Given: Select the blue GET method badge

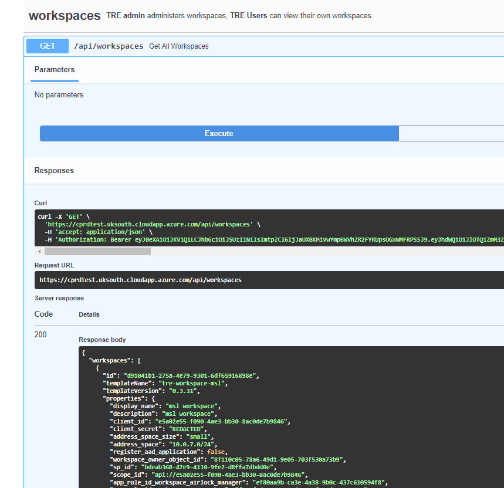Looking at the screenshot, I should click(x=47, y=46).
